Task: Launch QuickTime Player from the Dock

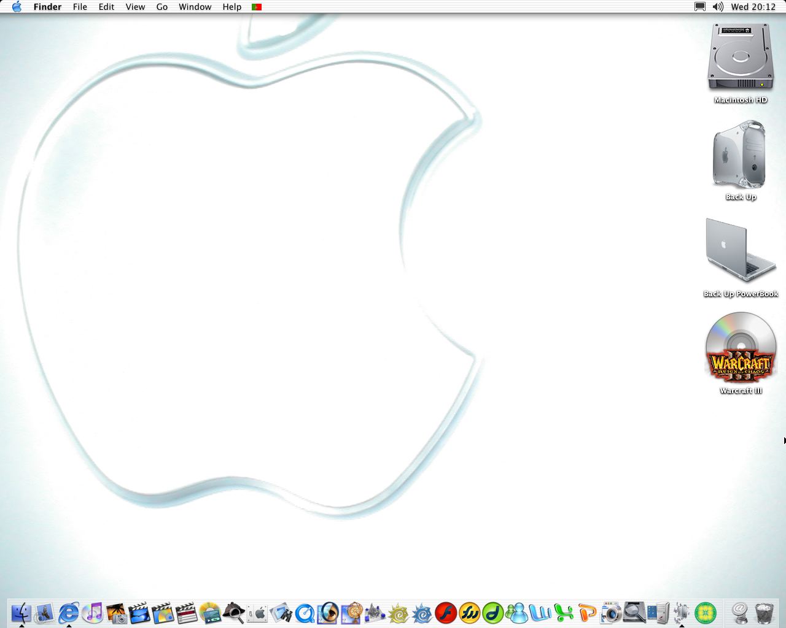Action: (305, 613)
